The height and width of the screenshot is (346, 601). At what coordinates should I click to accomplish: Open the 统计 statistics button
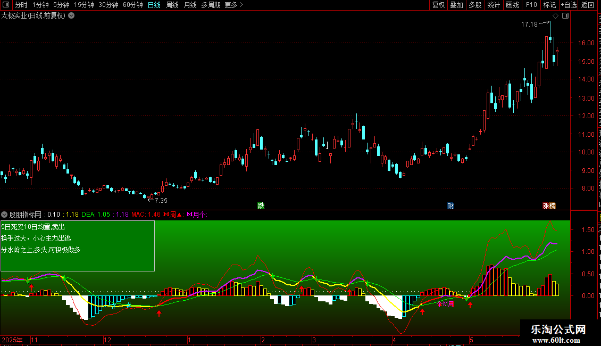click(493, 5)
